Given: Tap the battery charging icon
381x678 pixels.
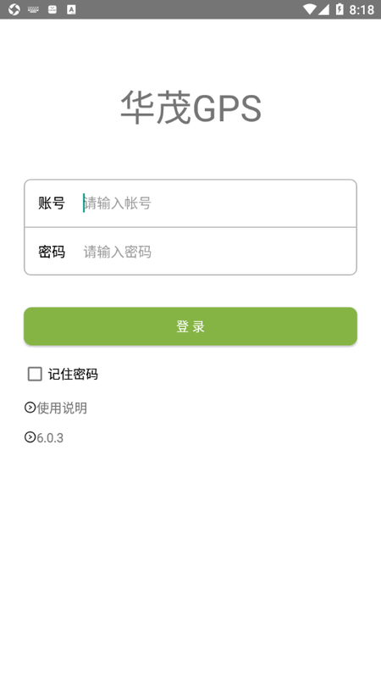Looking at the screenshot, I should tap(340, 9).
